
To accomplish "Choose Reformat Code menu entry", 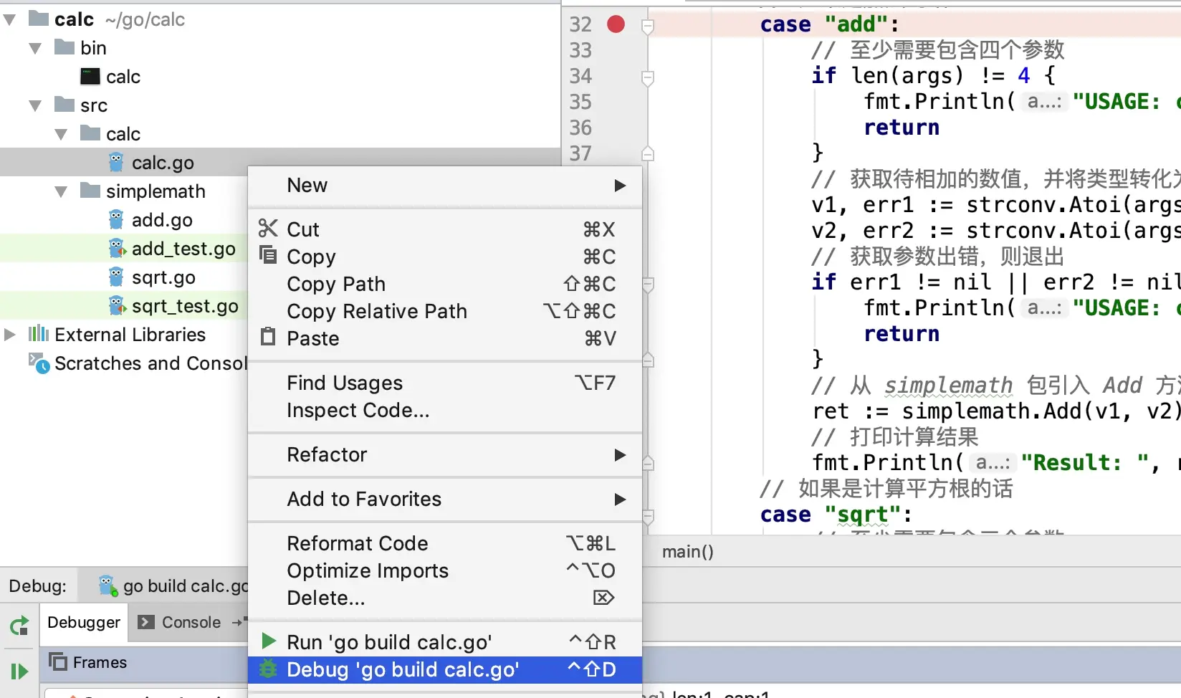I will point(444,544).
